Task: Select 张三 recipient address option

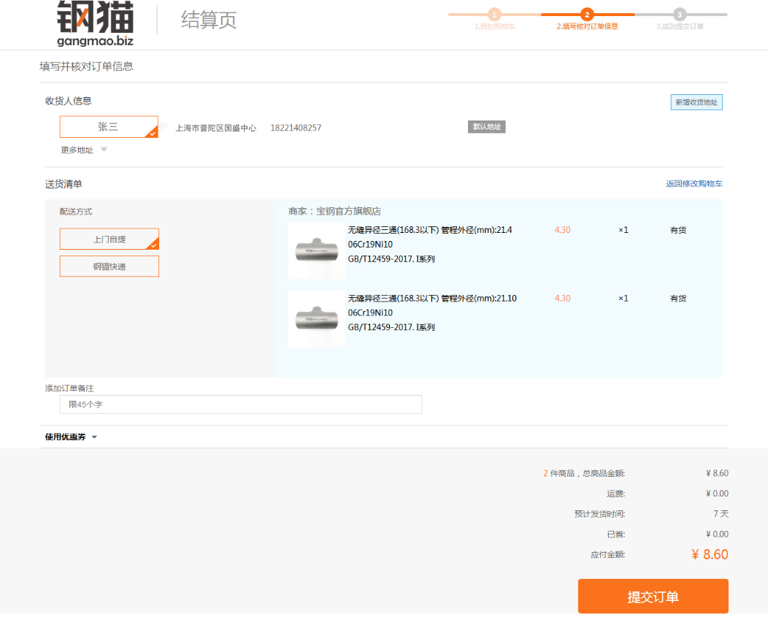Action: point(109,127)
